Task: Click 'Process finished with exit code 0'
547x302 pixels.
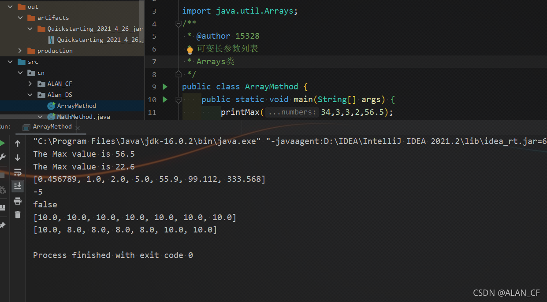Action: coord(113,255)
